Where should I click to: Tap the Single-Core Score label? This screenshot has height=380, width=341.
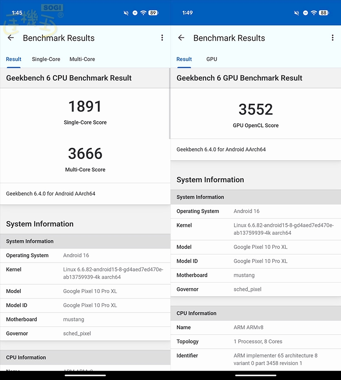(x=85, y=122)
